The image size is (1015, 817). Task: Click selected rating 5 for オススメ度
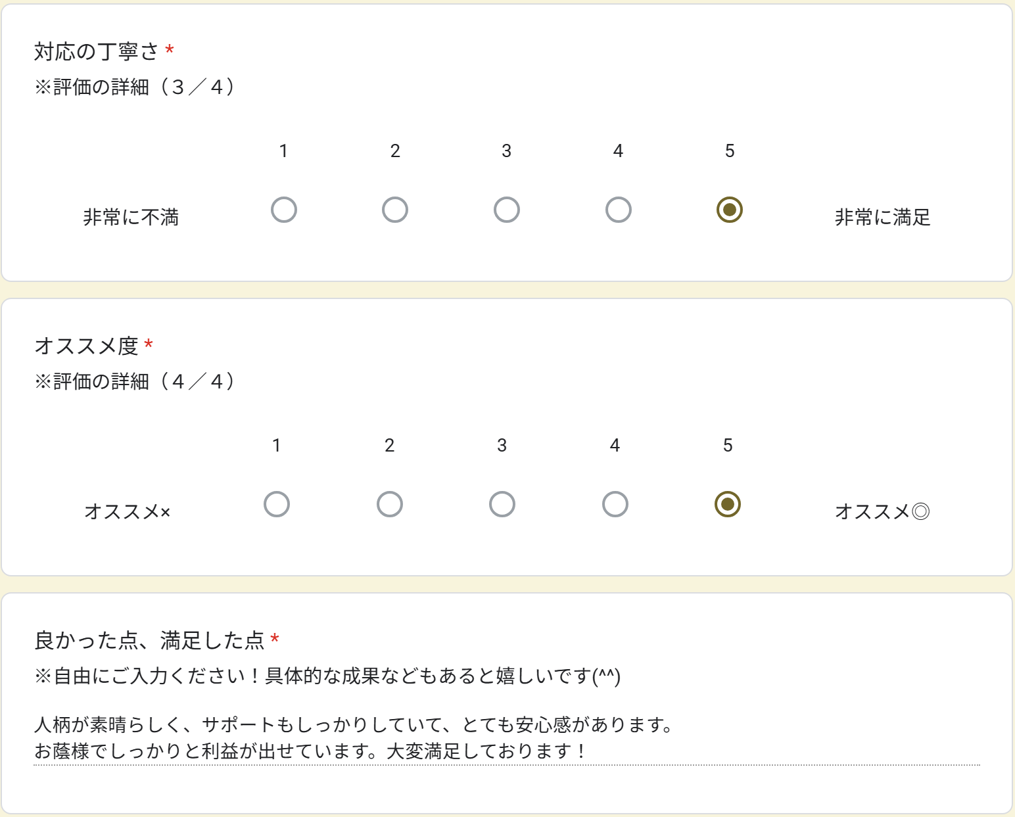coord(728,505)
